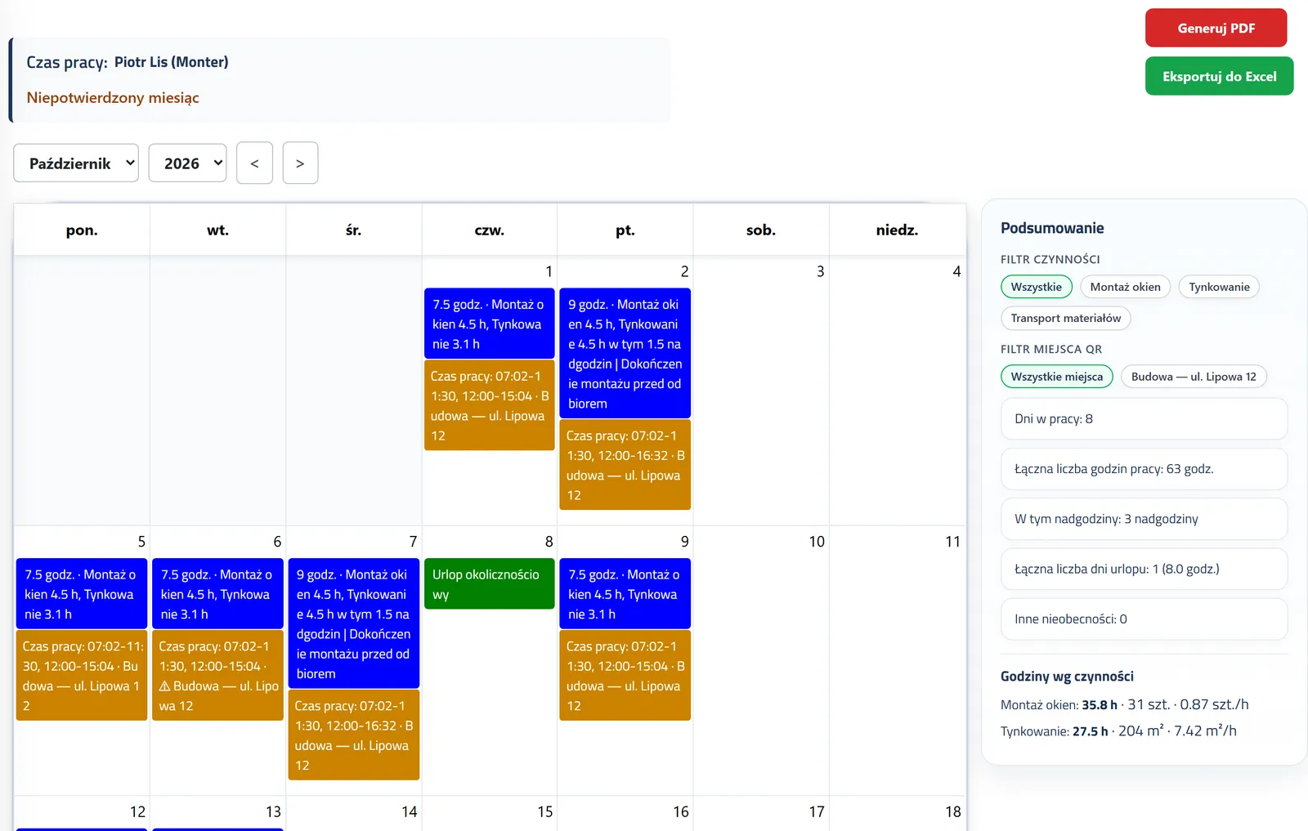
Task: Open the 7.5 godz. entry on October 5
Action: (x=82, y=594)
